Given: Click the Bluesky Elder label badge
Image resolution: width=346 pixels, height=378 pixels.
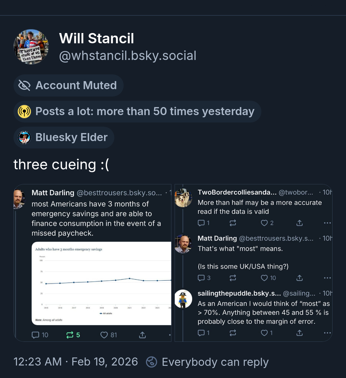Looking at the screenshot, I should point(64,138).
